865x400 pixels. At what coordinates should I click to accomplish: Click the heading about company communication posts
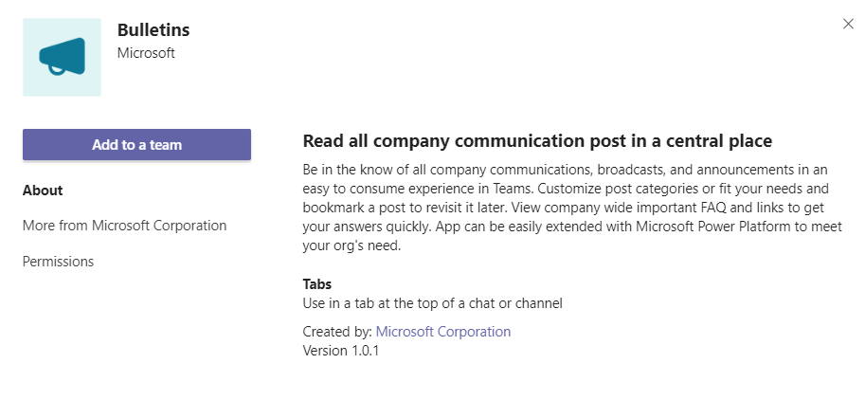(537, 141)
